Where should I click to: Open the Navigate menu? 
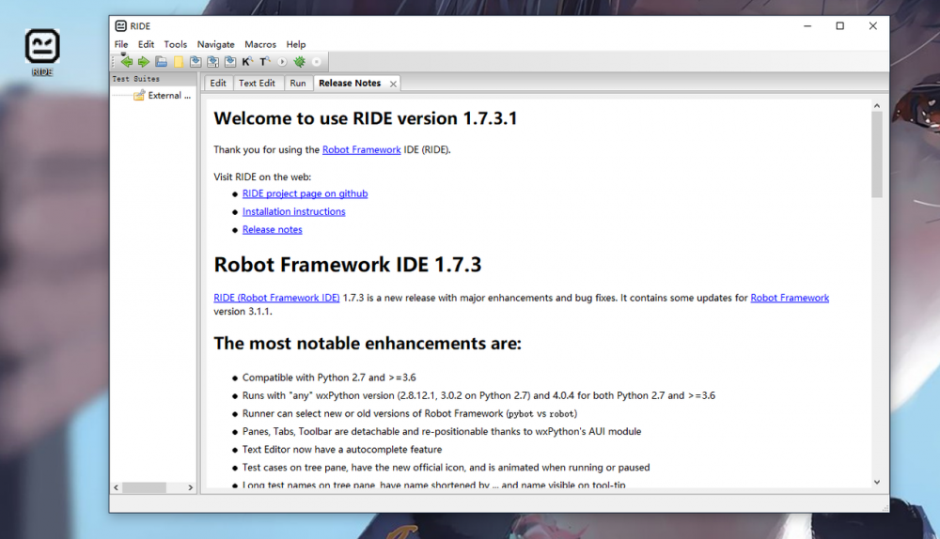(x=216, y=44)
